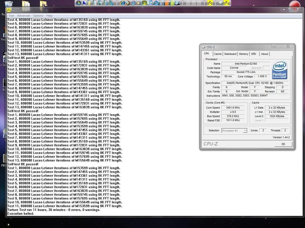Click the 'Test 11' line with M153599
Viewport: 305px width, 228px height.
(65, 206)
